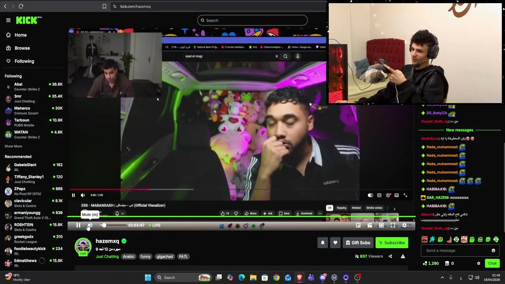Open Tarboun PUBG Mobile channel
The width and height of the screenshot is (505, 284).
[x=34, y=122]
